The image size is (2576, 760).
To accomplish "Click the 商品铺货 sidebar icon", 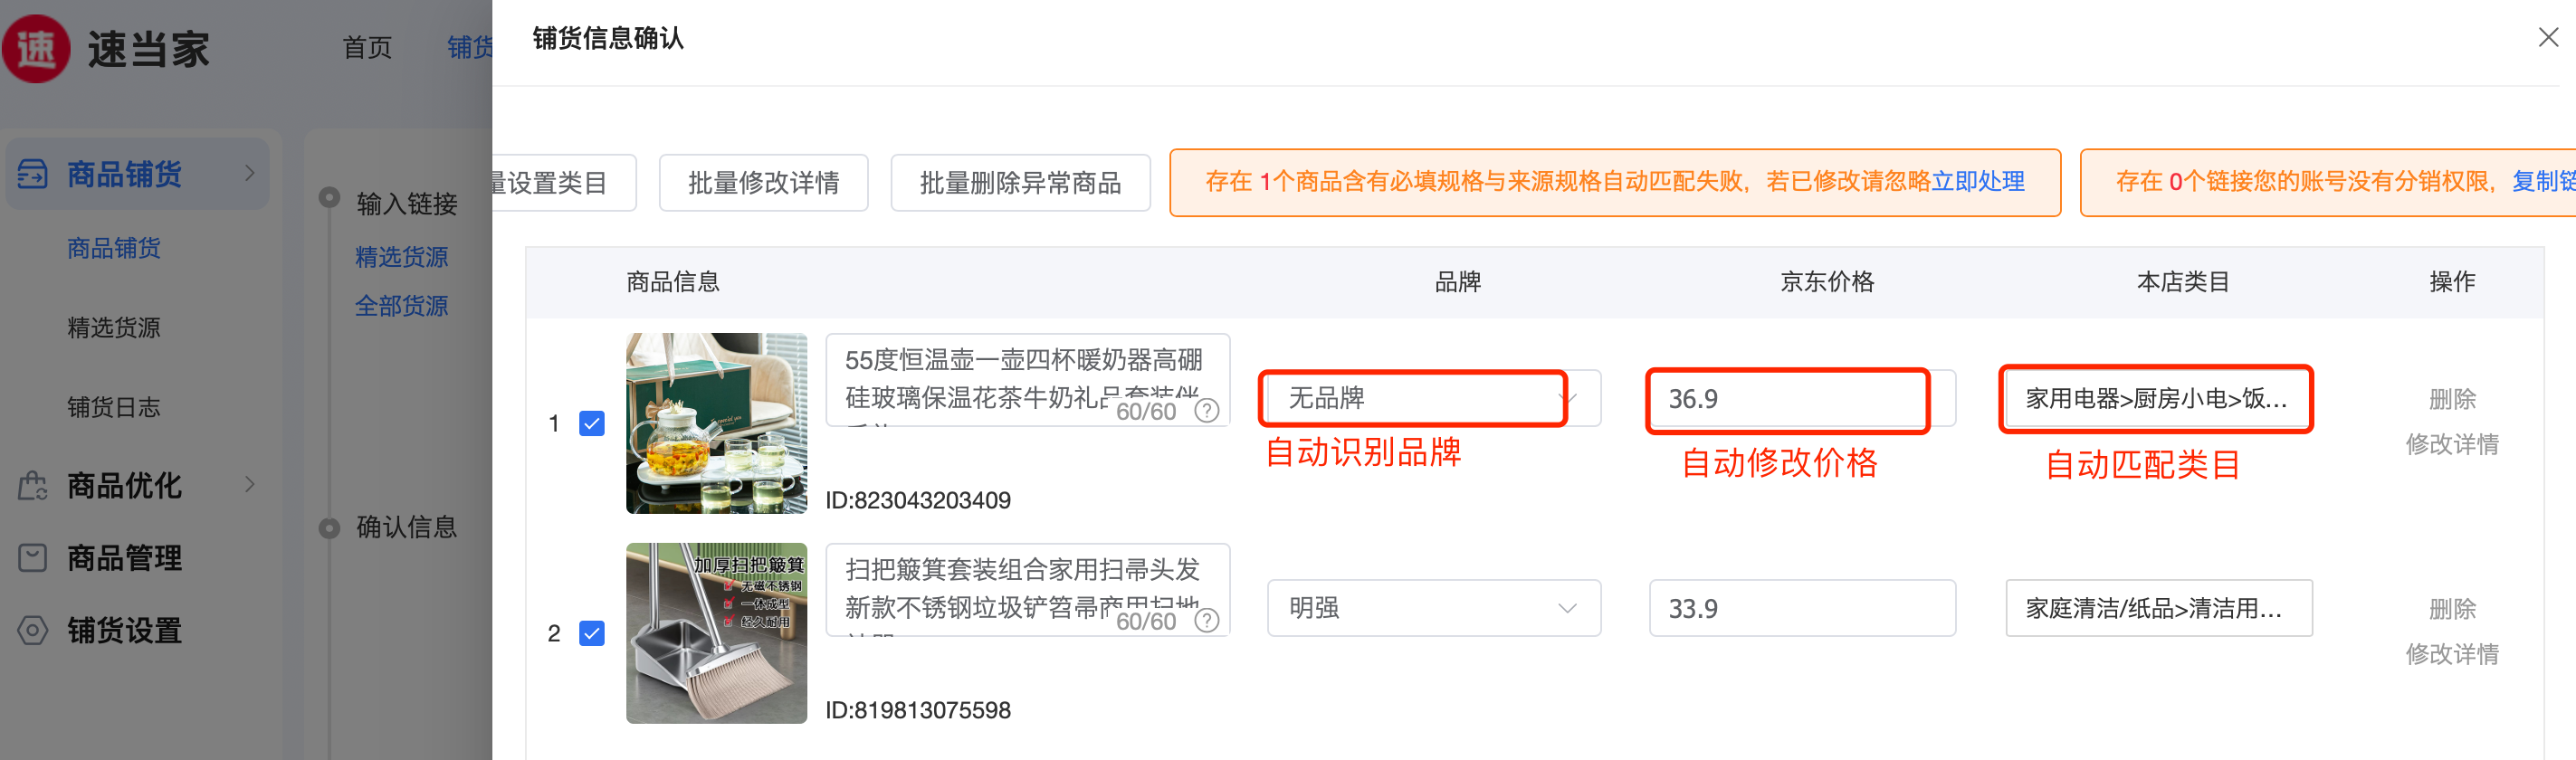I will (x=32, y=174).
